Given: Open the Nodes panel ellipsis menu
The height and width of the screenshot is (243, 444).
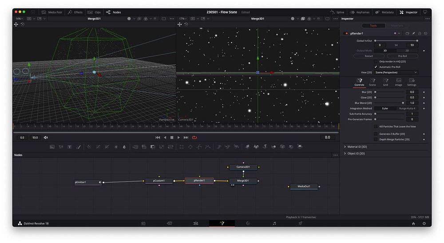Looking at the screenshot, I should (x=336, y=155).
